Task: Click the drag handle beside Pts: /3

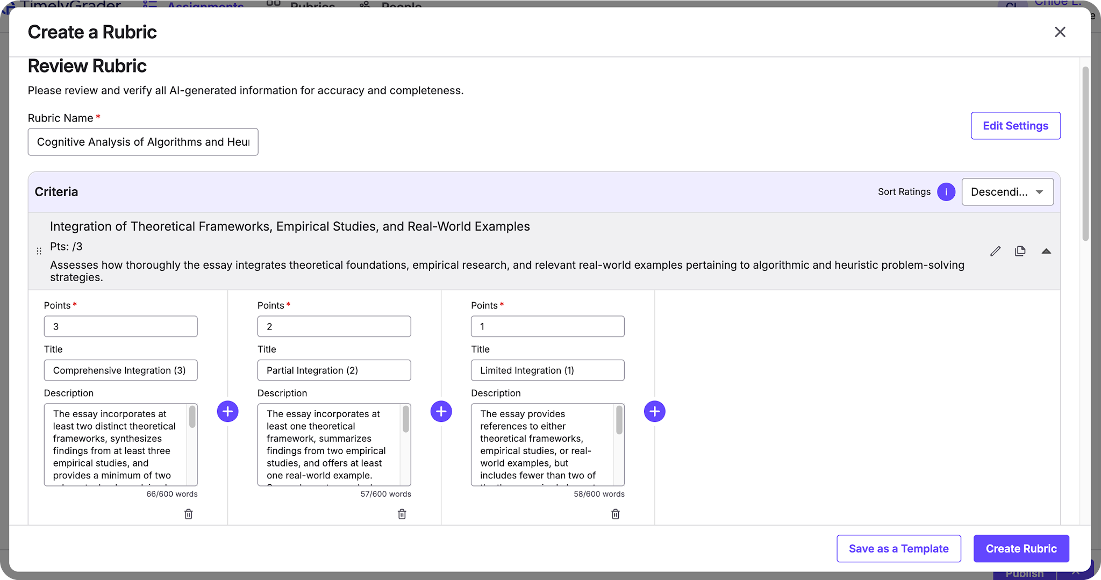Action: coord(39,251)
